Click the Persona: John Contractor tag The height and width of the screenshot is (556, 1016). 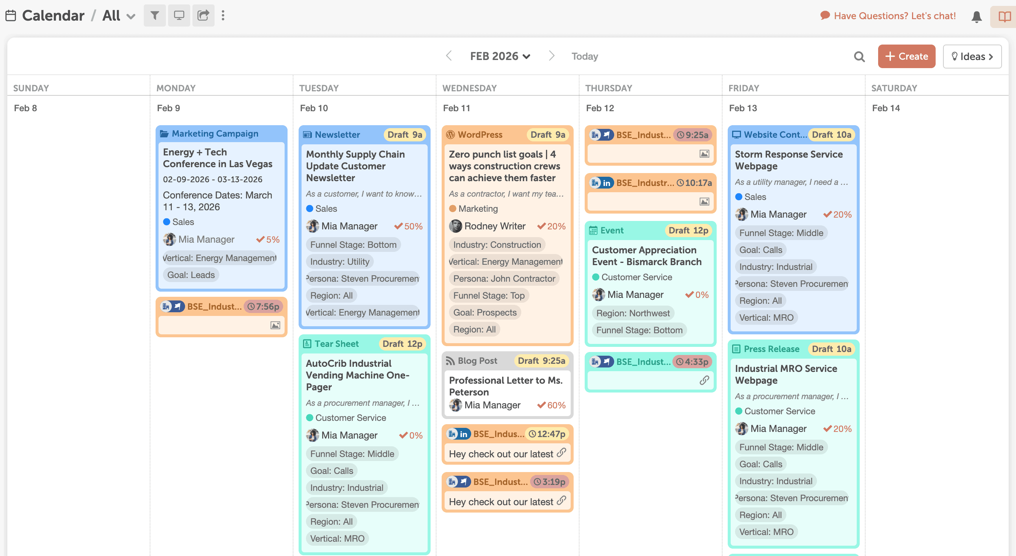[504, 279]
